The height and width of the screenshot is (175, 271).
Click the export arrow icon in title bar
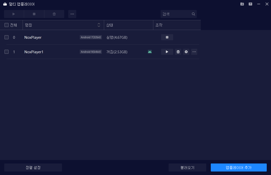(242, 4)
